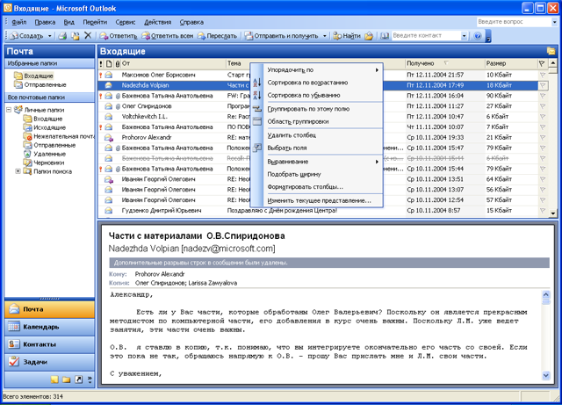Open the Введите вопрос dropdown arrow
Screen dimensions: 562x405
point(554,22)
